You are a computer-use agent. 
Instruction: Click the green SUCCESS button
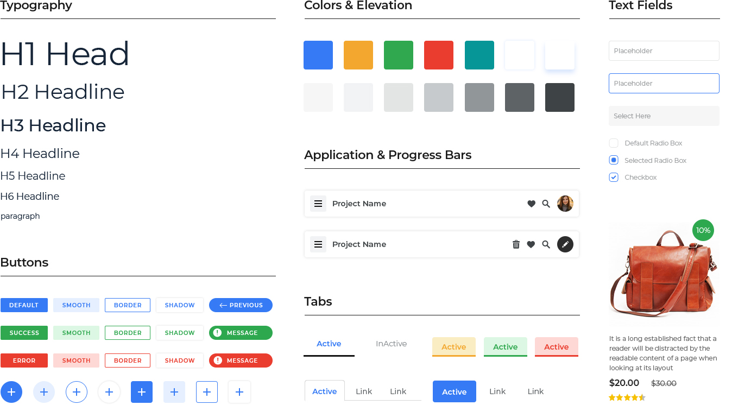point(24,333)
